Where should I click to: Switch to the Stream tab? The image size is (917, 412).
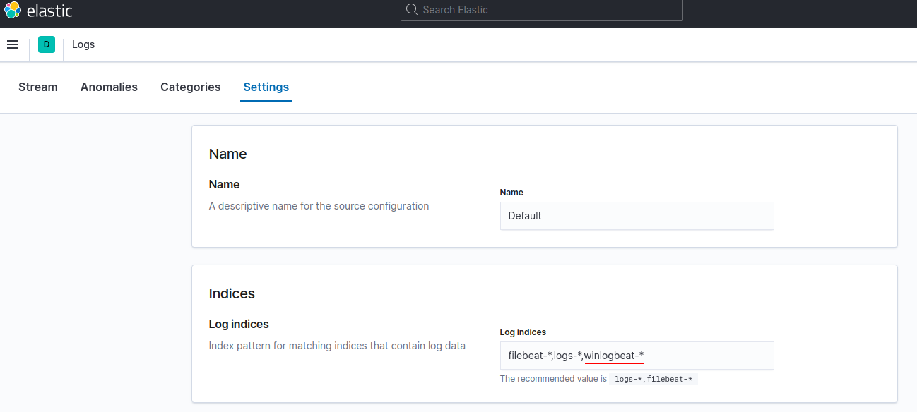[x=37, y=87]
